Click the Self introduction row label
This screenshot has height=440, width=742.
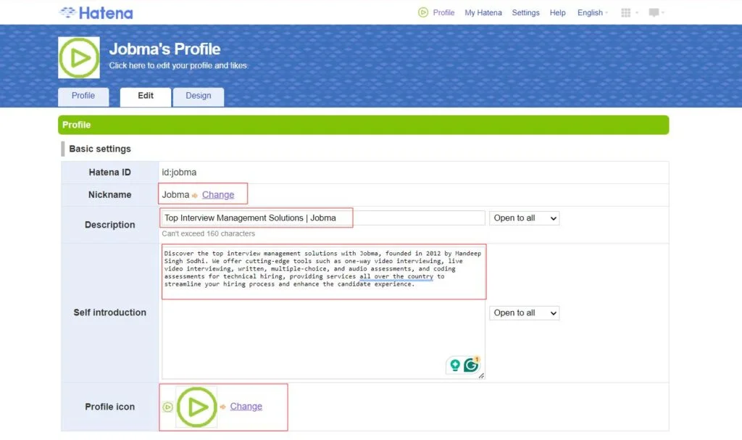pyautogui.click(x=110, y=312)
